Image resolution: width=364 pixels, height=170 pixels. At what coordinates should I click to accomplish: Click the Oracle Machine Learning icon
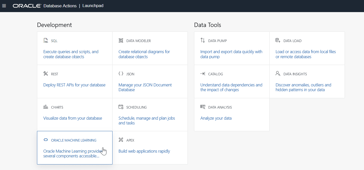pos(46,140)
